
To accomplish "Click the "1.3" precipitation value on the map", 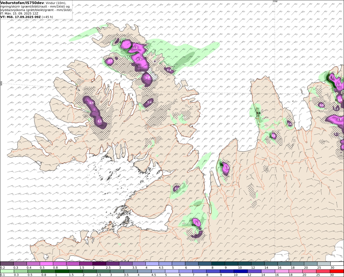I will point(227,168).
